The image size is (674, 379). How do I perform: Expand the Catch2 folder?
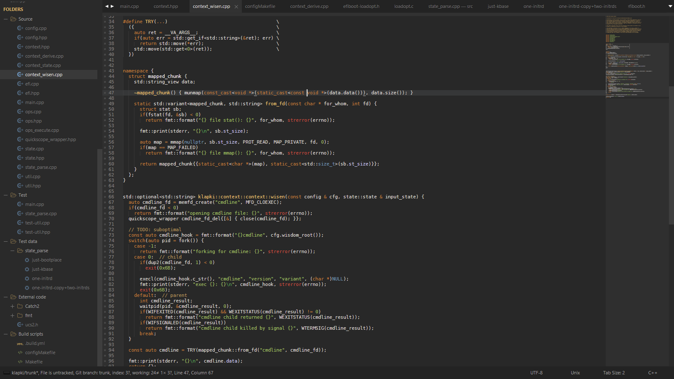point(13,306)
